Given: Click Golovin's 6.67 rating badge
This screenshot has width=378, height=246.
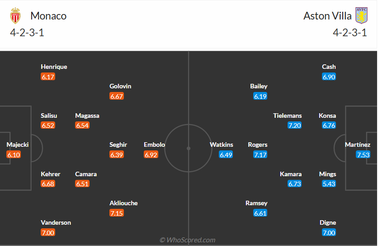Looking at the screenshot, I should [117, 96].
